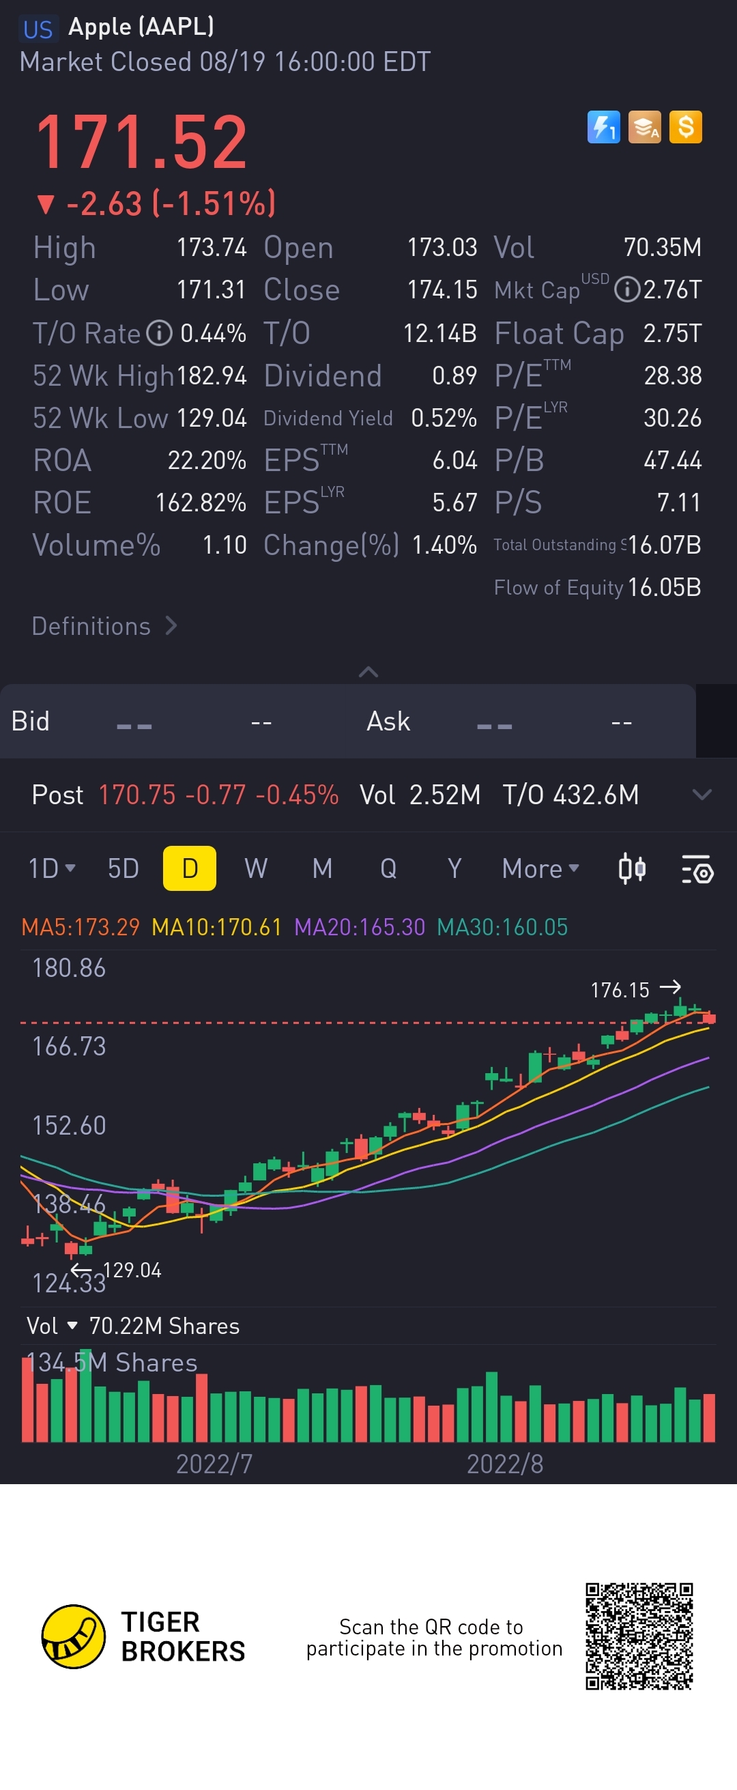Viewport: 737px width, 1790px height.
Task: Tap the 2022/7 date axis label
Action: [x=214, y=1464]
